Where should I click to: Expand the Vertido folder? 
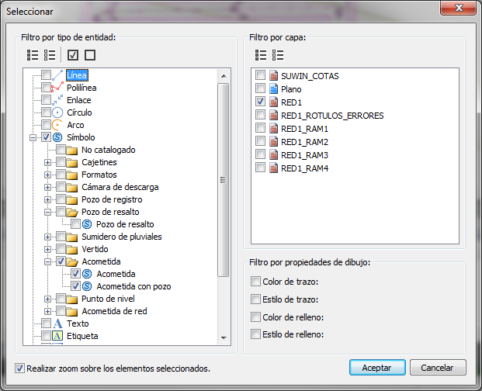[47, 249]
